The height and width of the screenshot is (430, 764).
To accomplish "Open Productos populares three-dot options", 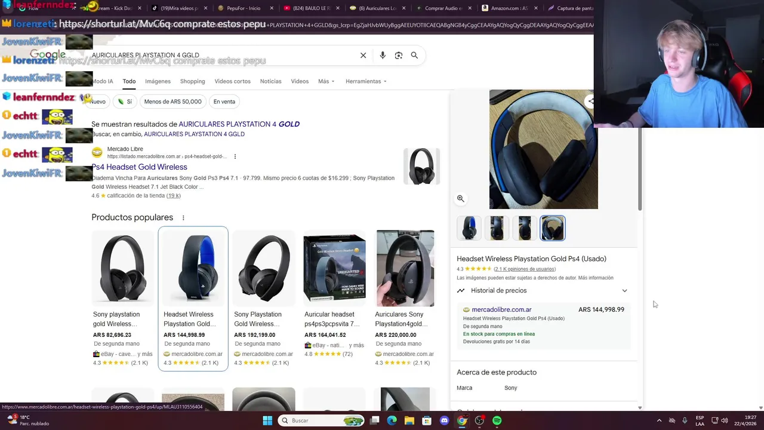I will (x=183, y=217).
